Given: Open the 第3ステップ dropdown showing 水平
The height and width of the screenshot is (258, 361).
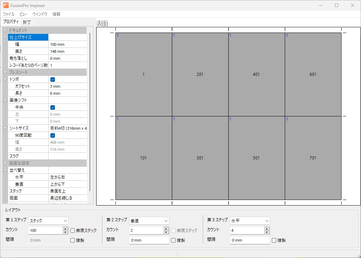Looking at the screenshot, I should pyautogui.click(x=250, y=221).
